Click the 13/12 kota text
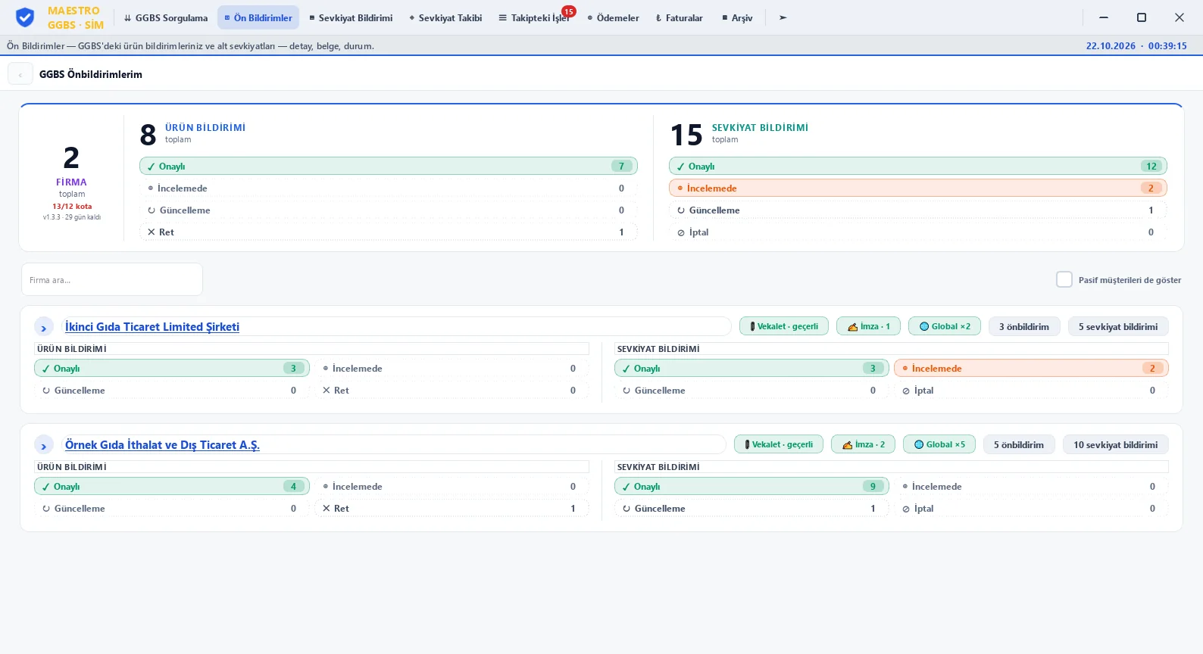This screenshot has width=1203, height=654. pyautogui.click(x=72, y=206)
